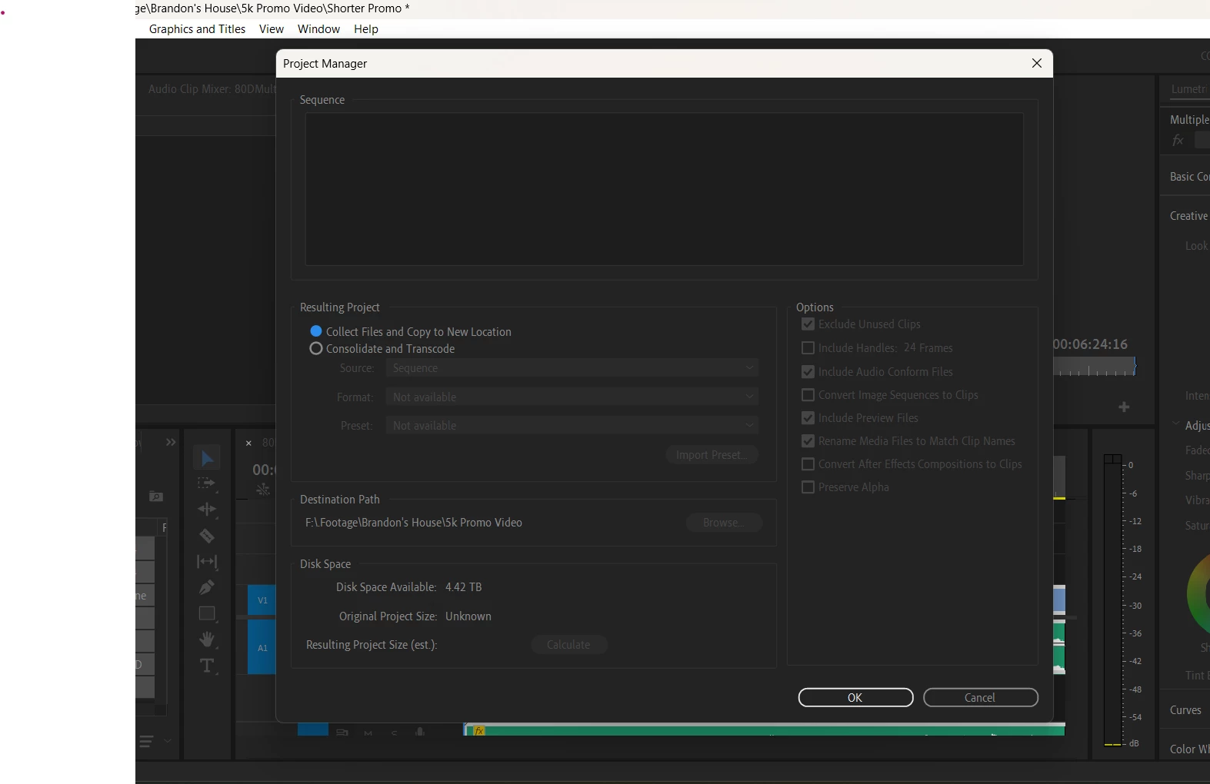Click the timeline panel close X icon

[x=248, y=443]
